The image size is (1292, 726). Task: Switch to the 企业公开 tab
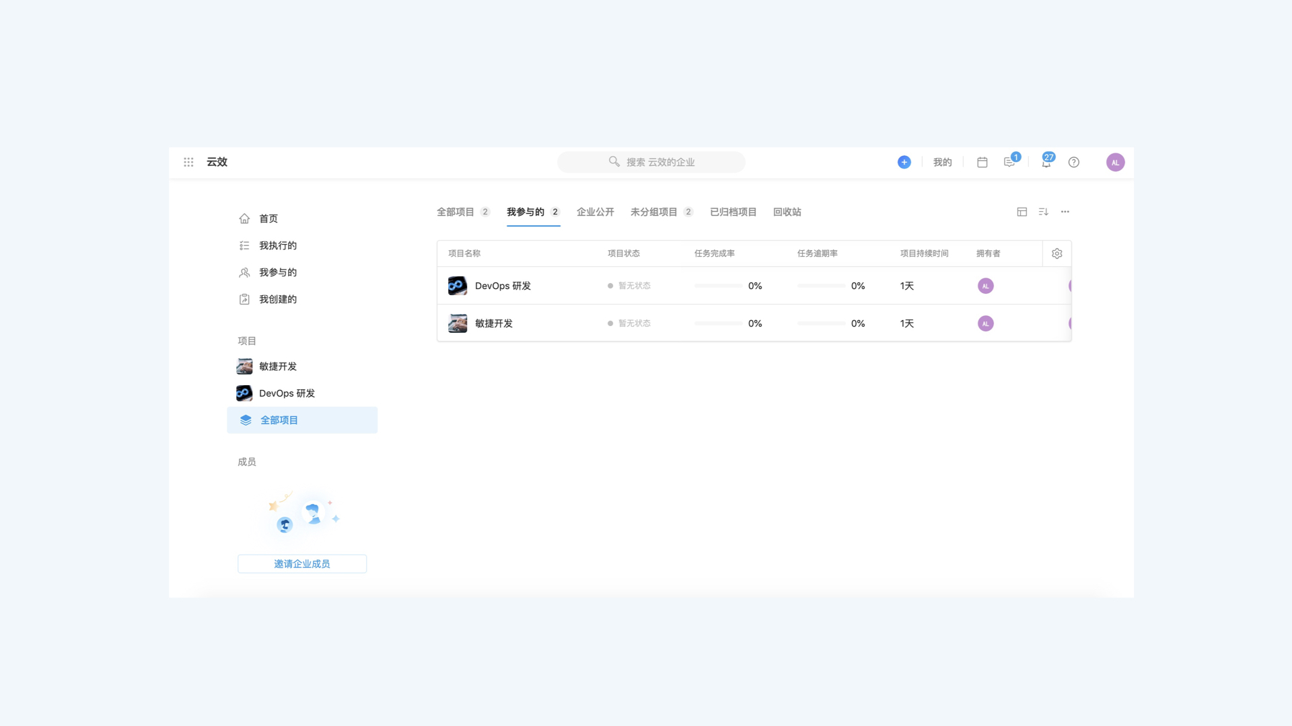pos(595,212)
